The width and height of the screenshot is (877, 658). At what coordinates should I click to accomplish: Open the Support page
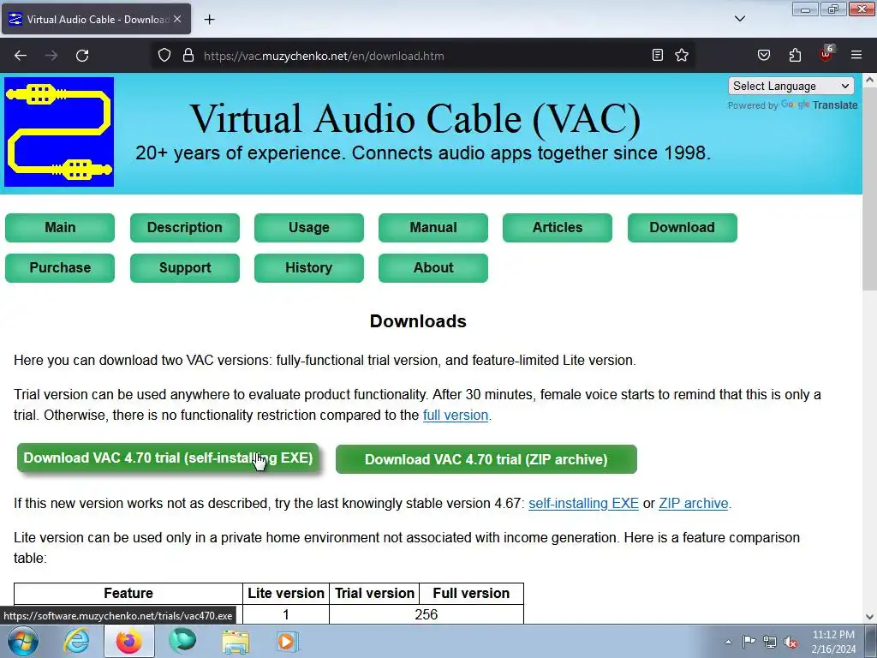pos(185,267)
